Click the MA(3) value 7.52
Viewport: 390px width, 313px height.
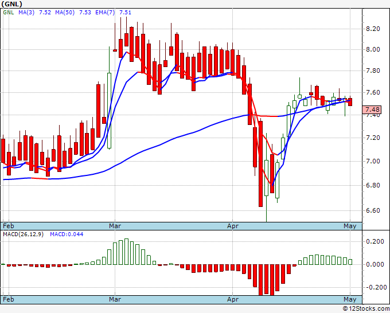[45, 13]
